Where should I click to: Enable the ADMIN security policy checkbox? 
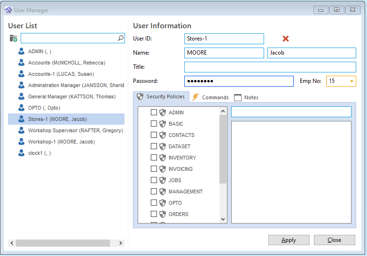154,112
